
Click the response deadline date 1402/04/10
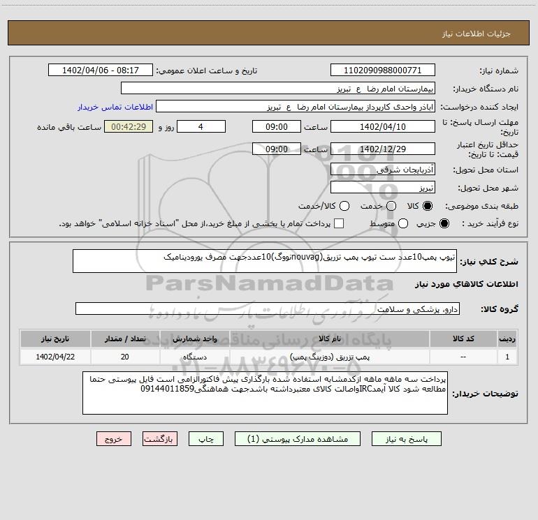coord(383,126)
